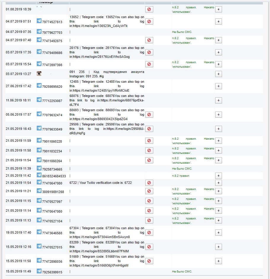Screen dimensions: 270x279
Task: Click the plus button for 77470527015
Action: coord(218,247)
